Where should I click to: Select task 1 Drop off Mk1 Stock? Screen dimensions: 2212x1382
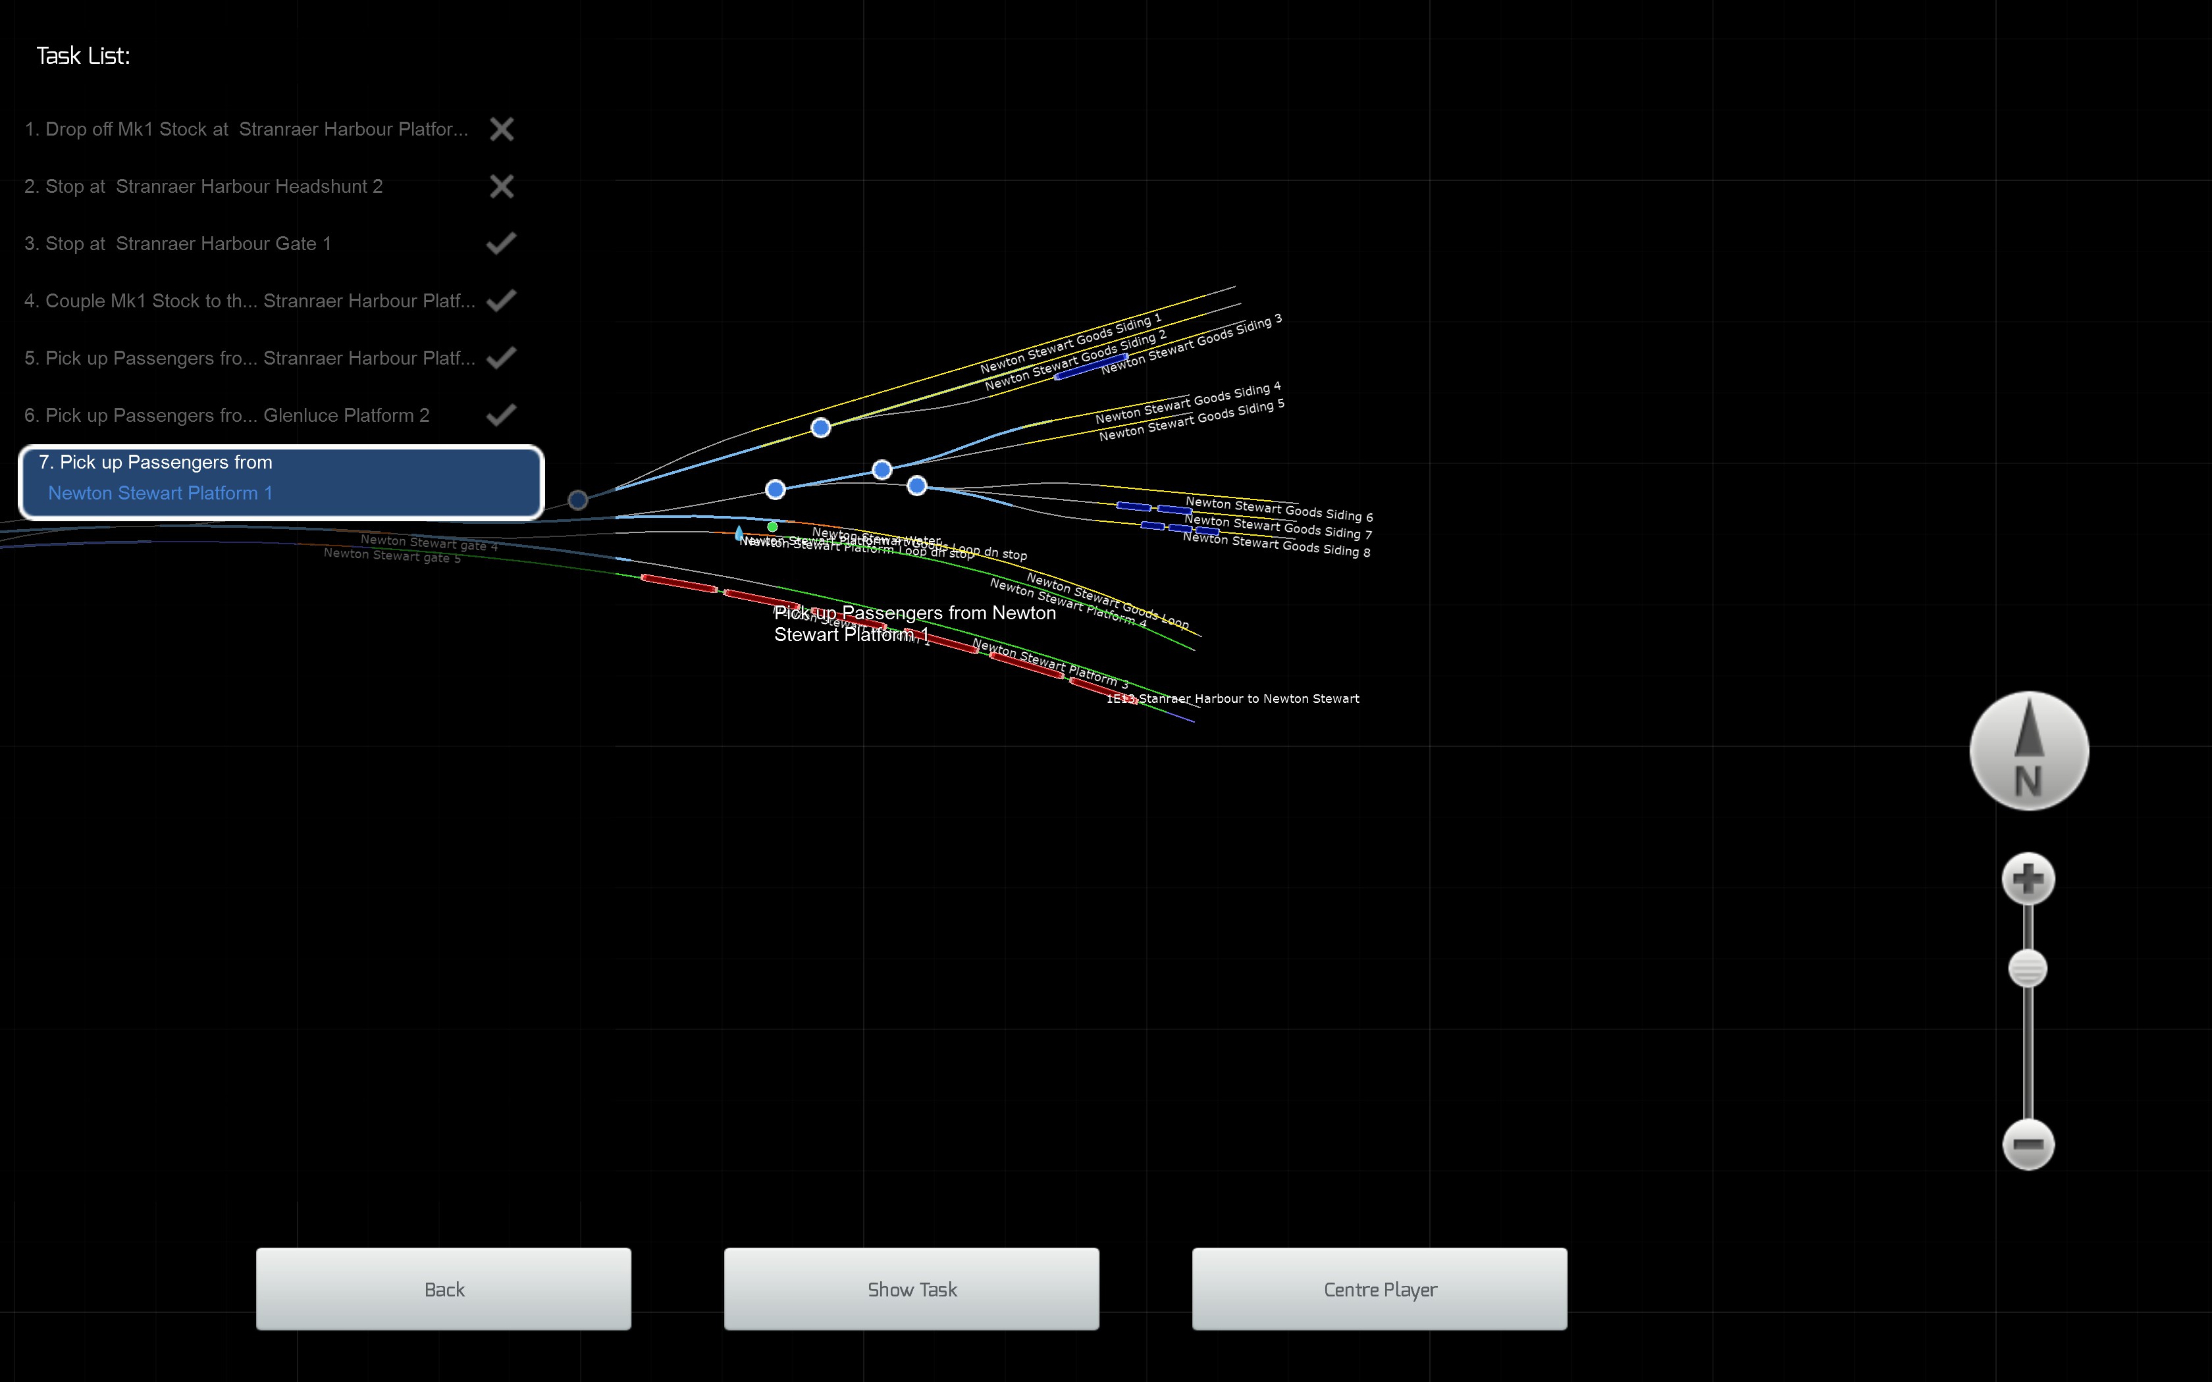click(247, 129)
